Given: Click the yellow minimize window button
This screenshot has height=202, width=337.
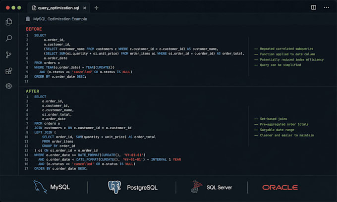Looking at the screenshot, I should (x=13, y=8).
